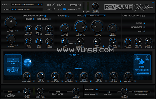
Task: Open the Edit pencil icon
Action: [x=54, y=5]
